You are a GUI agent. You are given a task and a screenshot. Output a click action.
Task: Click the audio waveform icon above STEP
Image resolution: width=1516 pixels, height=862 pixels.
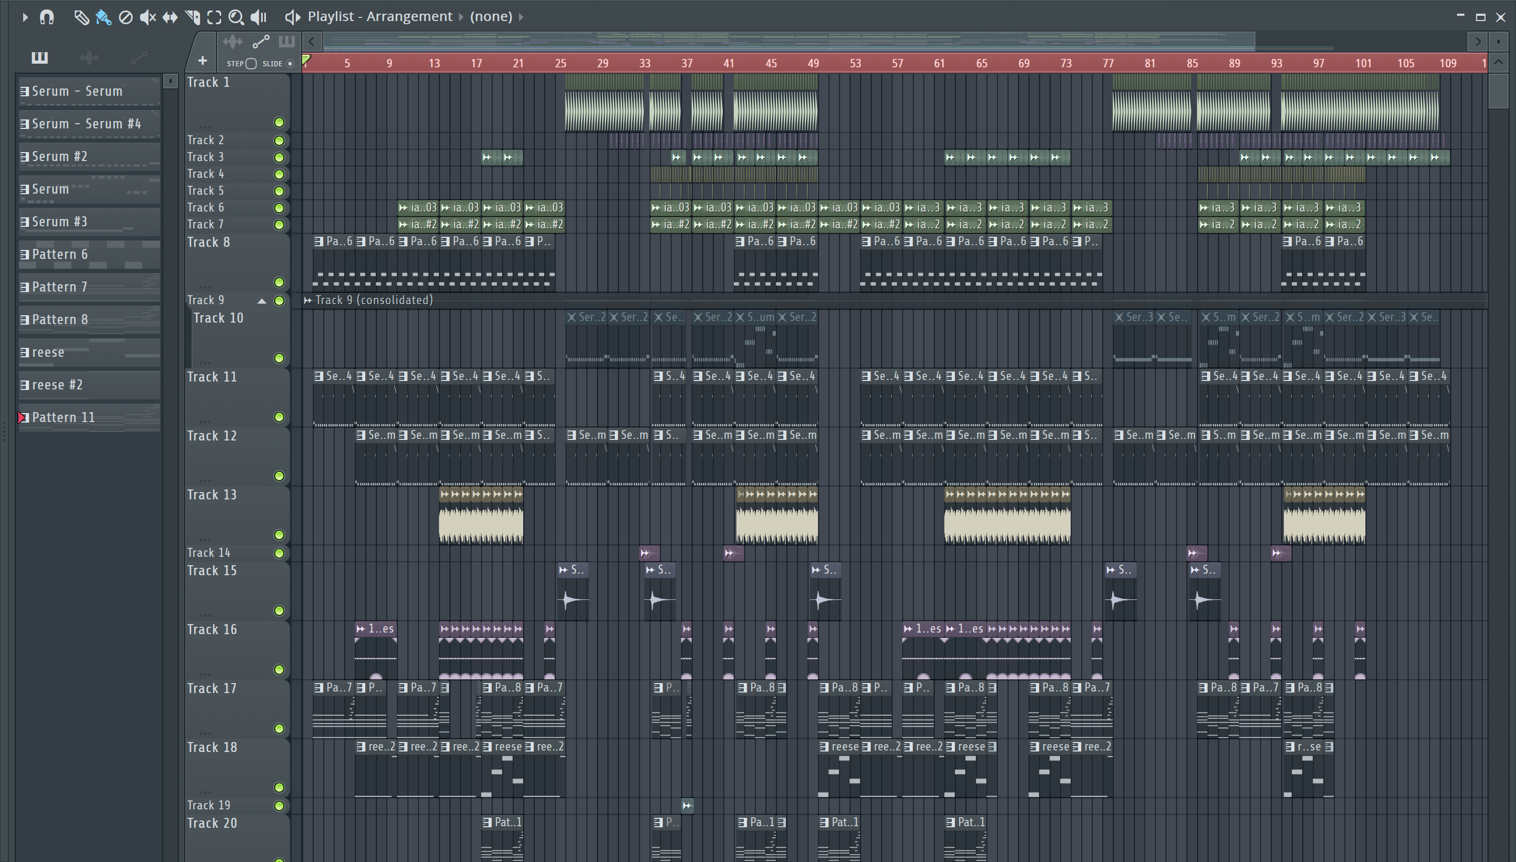[x=233, y=42]
